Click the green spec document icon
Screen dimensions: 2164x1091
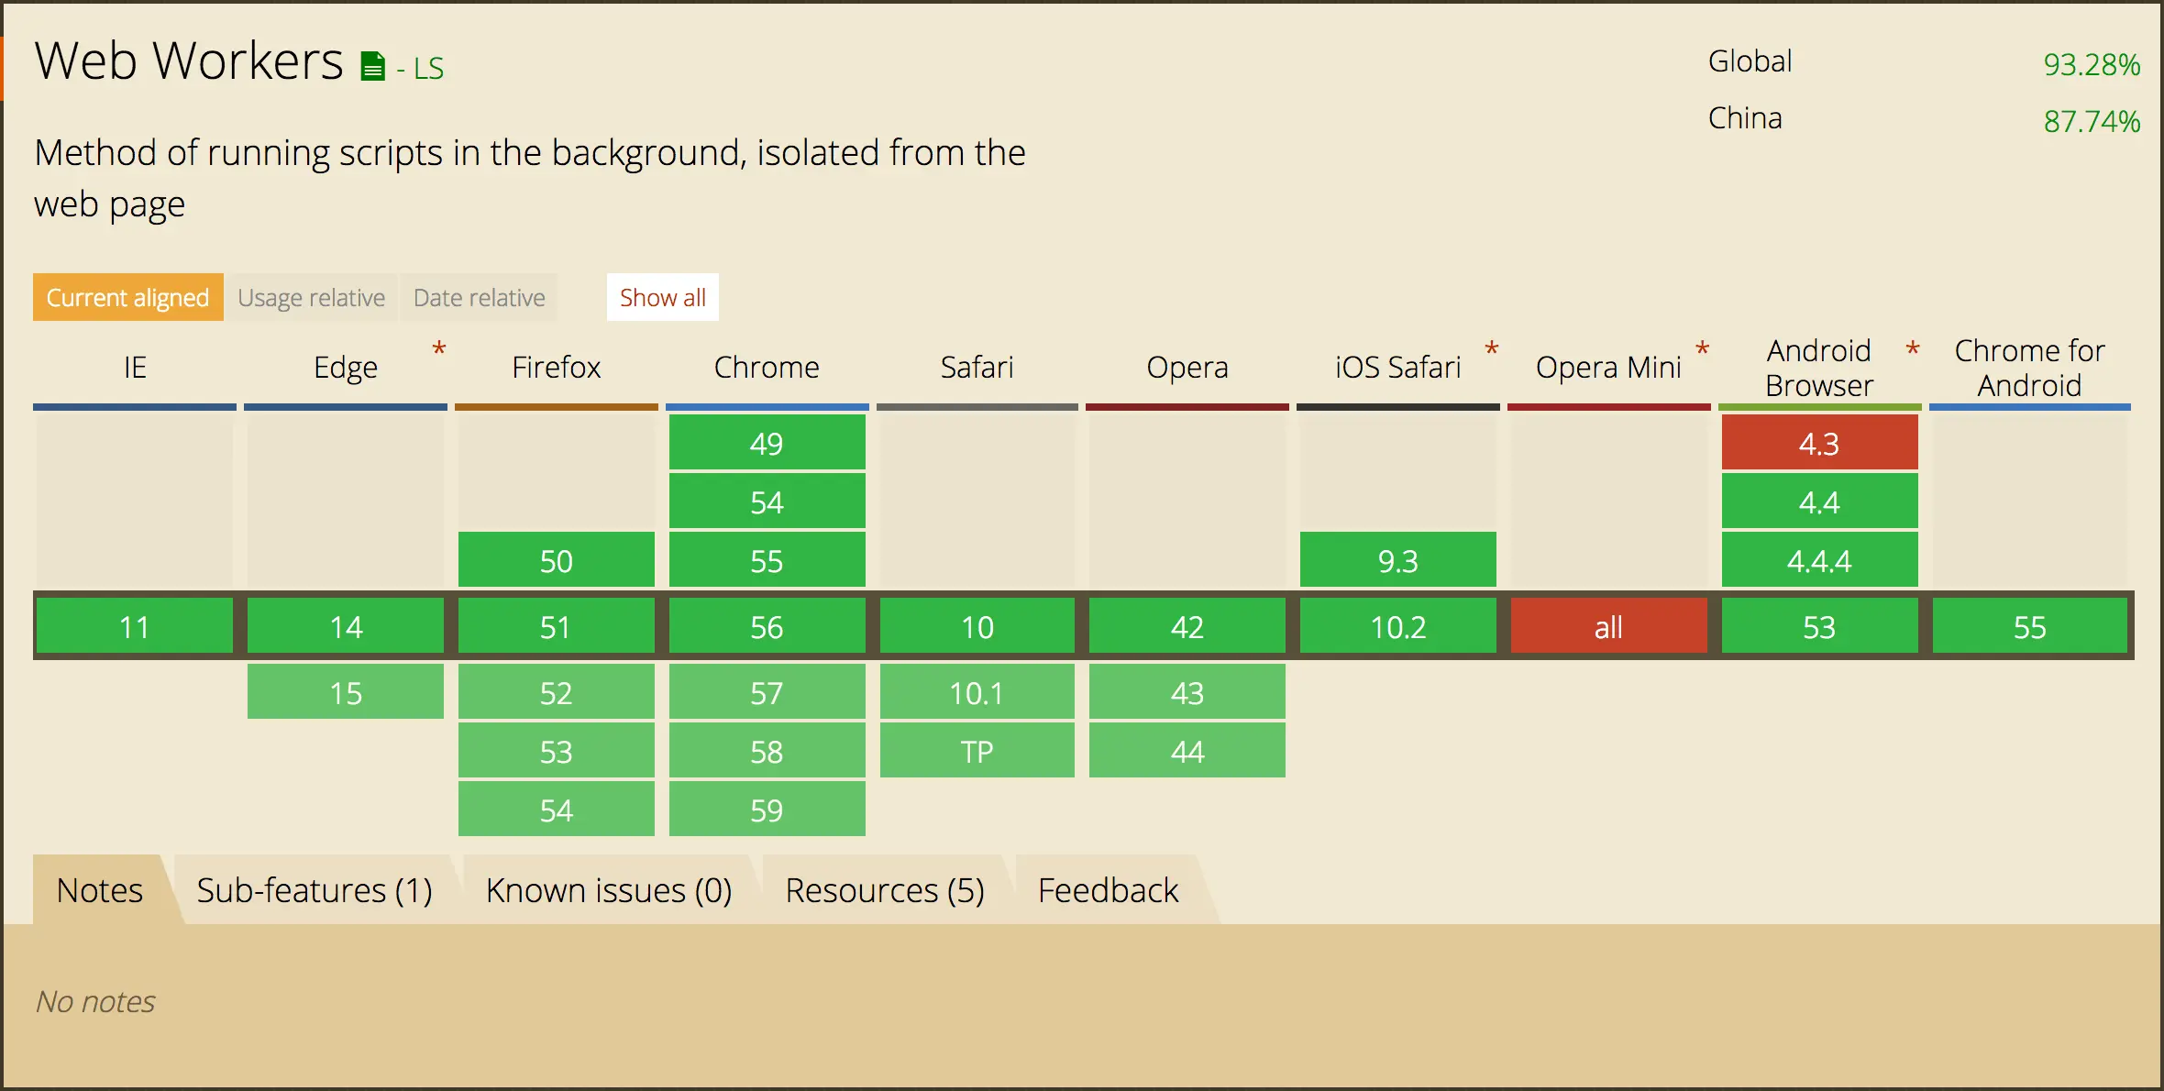[x=372, y=67]
